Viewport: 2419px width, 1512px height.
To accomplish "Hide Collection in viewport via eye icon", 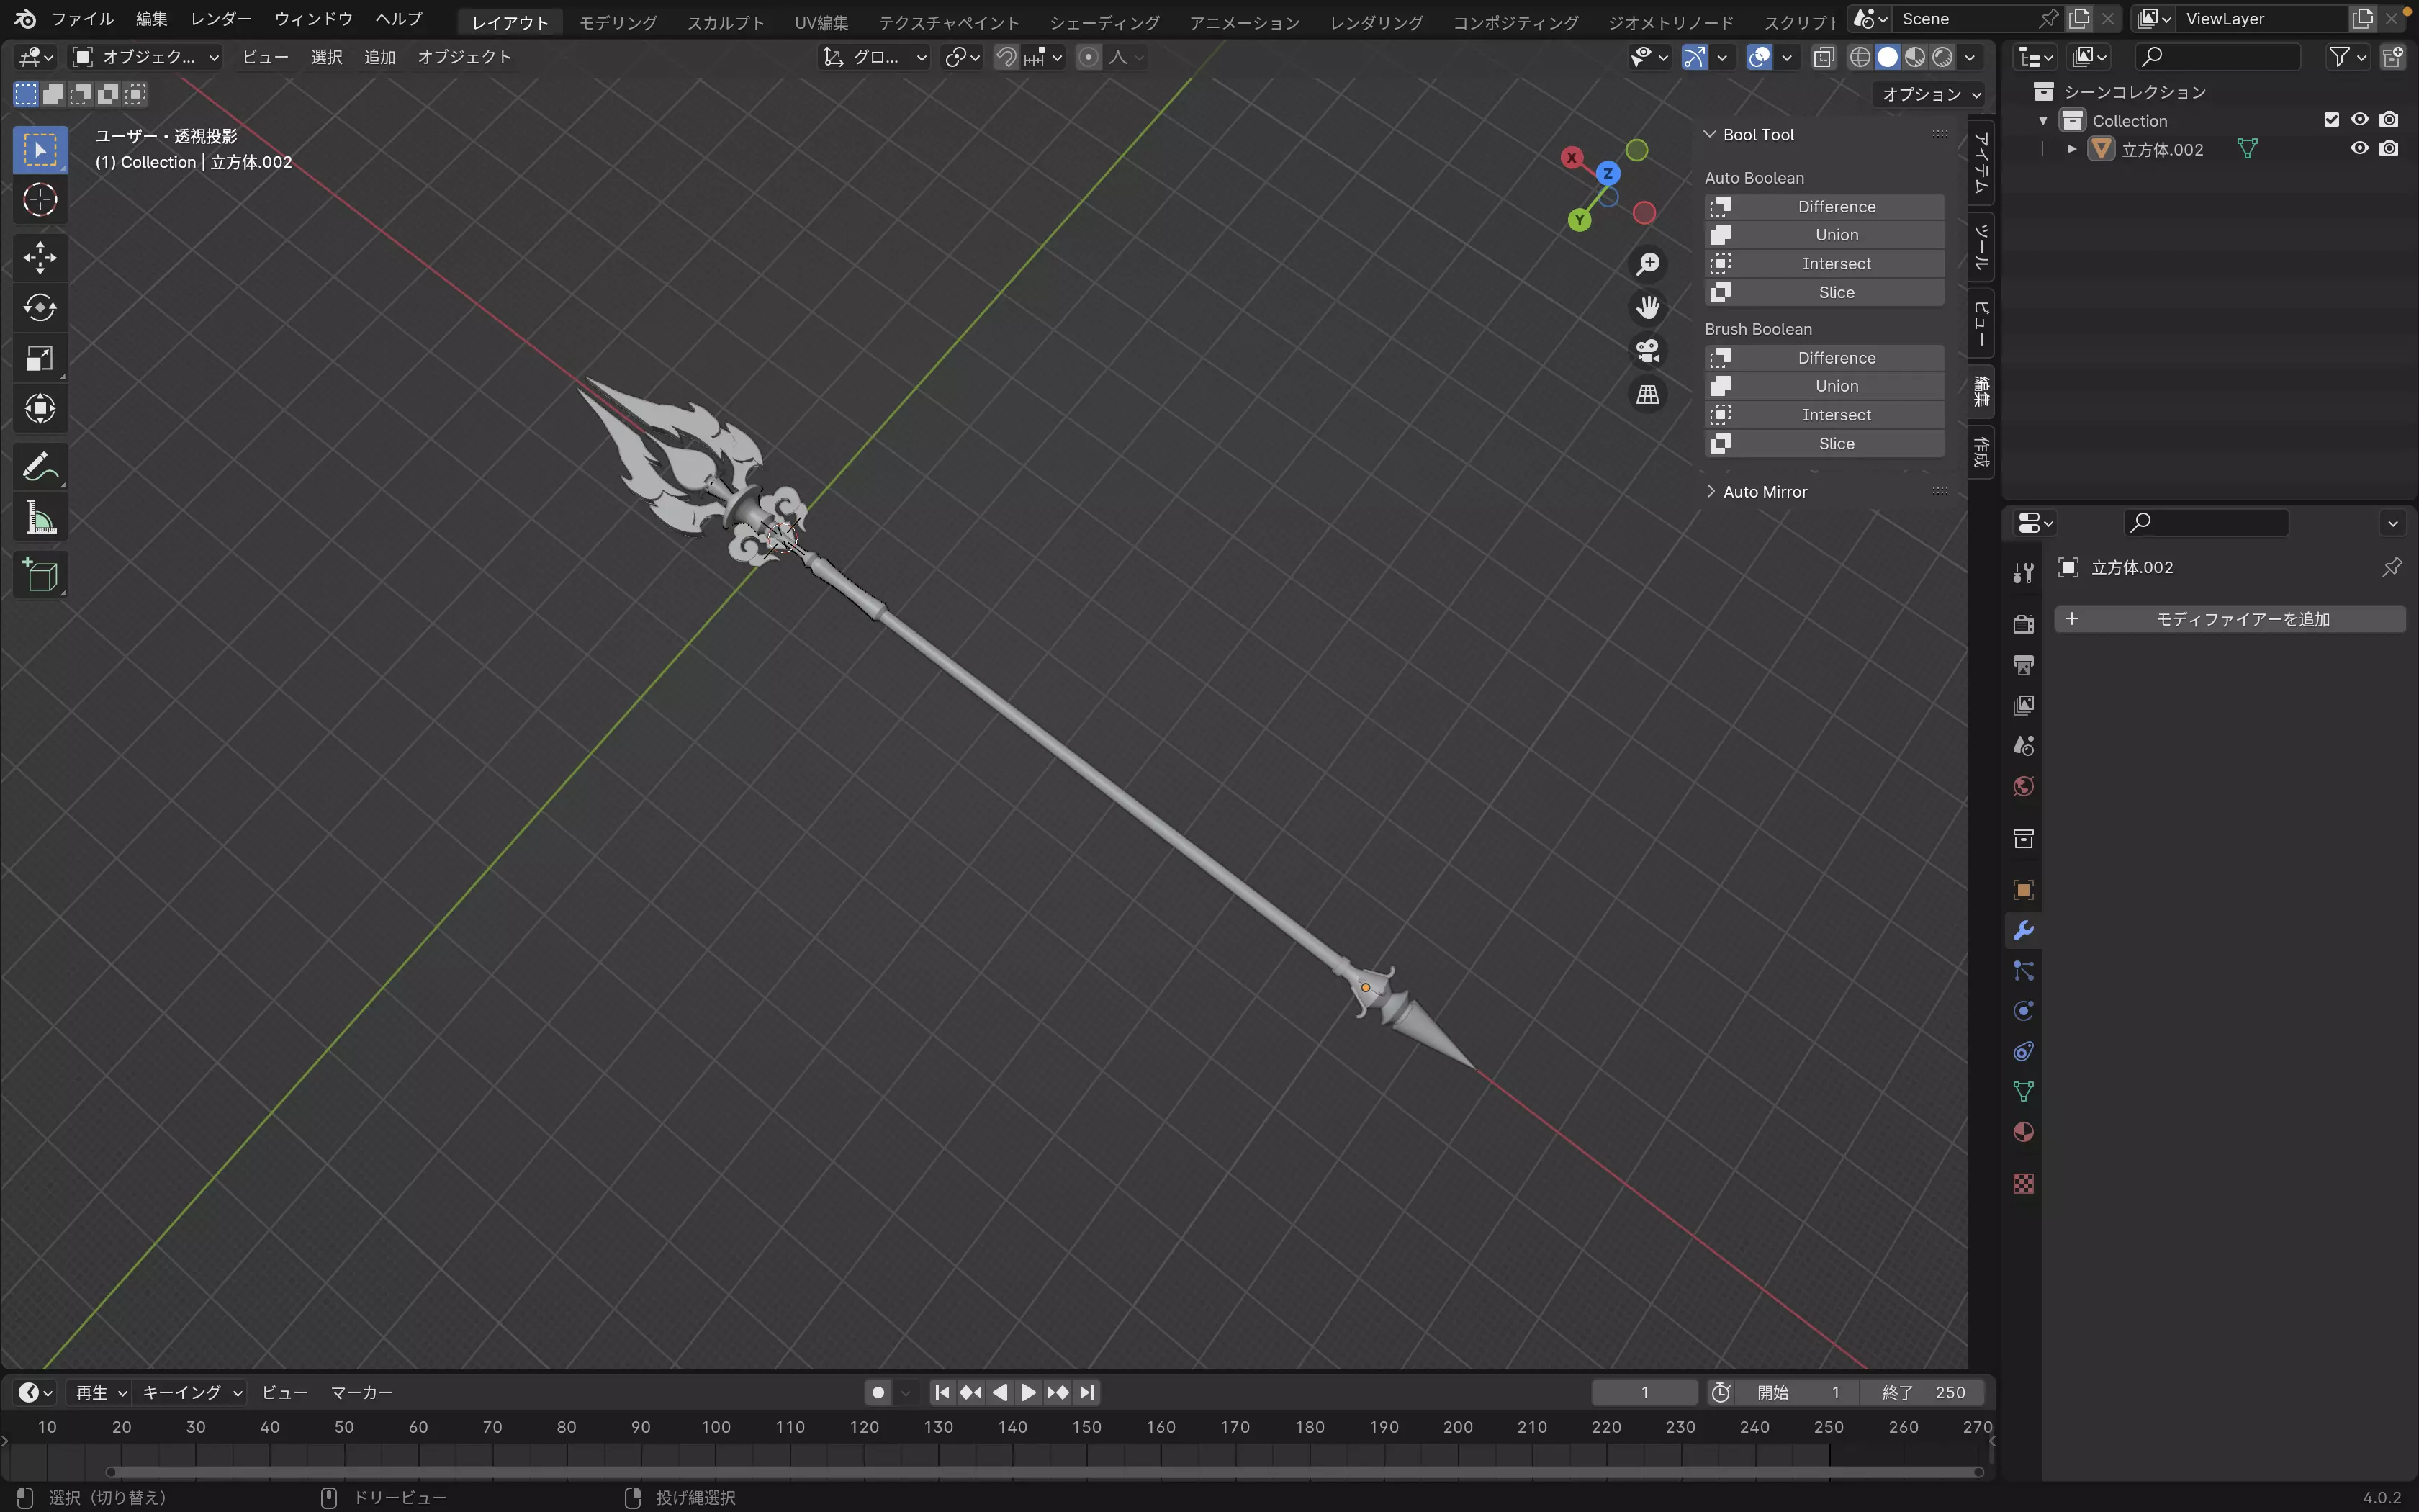I will tap(2359, 120).
